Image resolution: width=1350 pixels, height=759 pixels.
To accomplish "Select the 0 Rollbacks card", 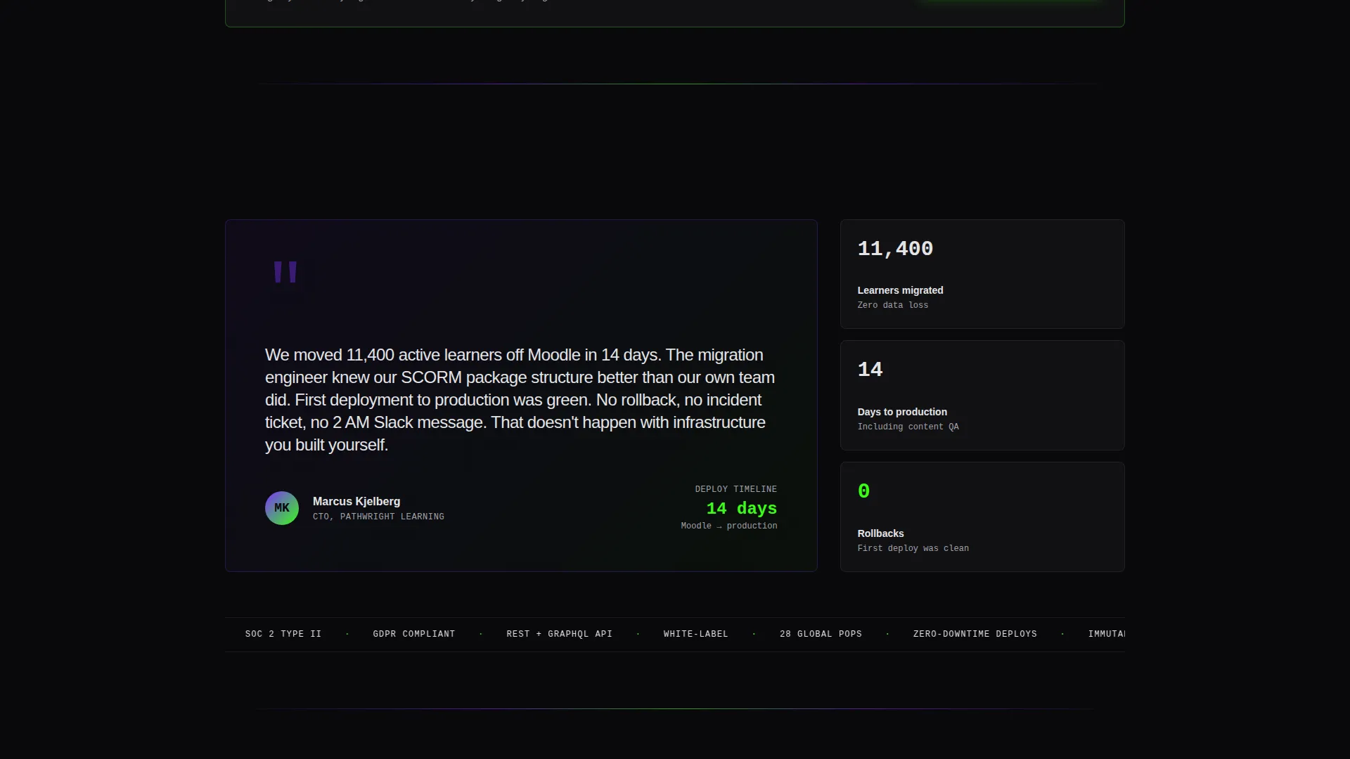I will coord(982,517).
